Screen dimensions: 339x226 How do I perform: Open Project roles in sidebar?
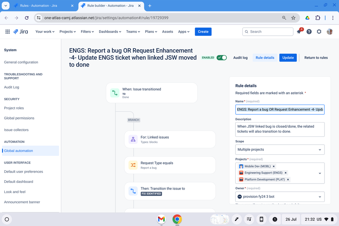[14, 108]
